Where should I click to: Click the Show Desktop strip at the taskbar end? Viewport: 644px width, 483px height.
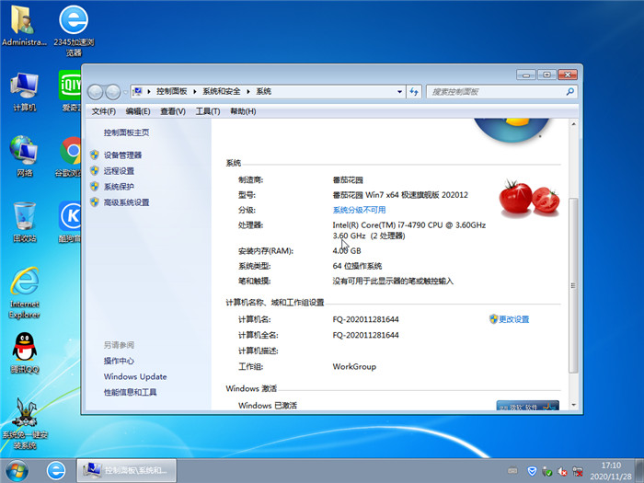(x=640, y=471)
